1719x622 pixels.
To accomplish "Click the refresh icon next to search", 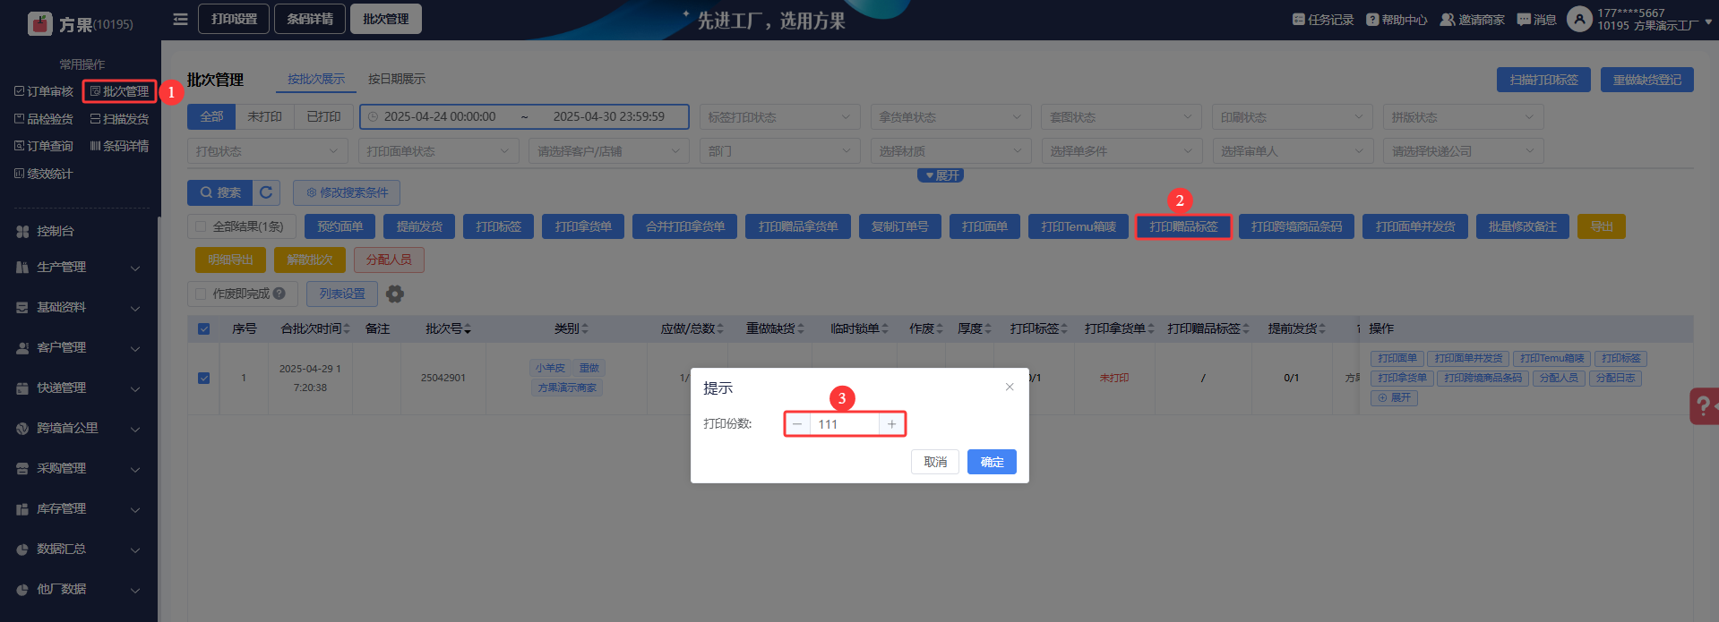I will pos(266,192).
